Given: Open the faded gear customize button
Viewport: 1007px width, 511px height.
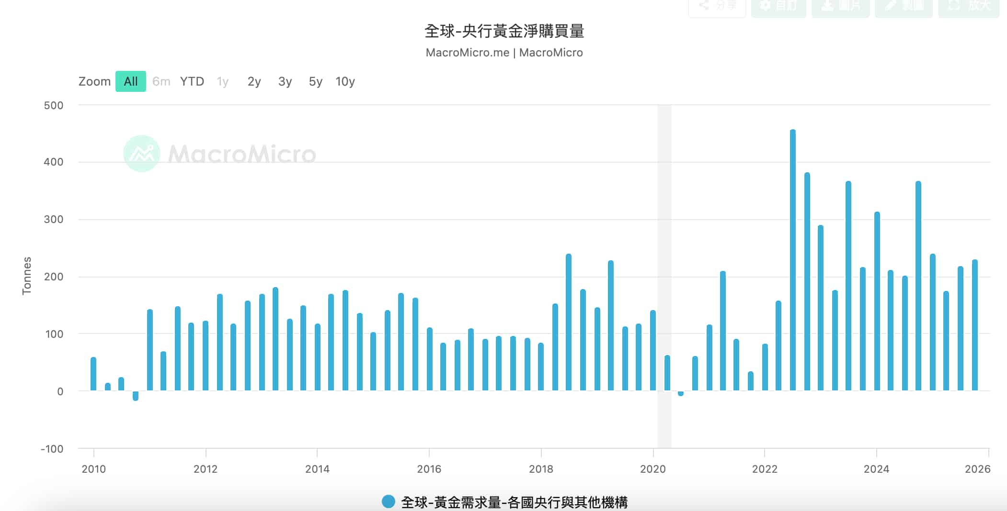Looking at the screenshot, I should point(778,6).
